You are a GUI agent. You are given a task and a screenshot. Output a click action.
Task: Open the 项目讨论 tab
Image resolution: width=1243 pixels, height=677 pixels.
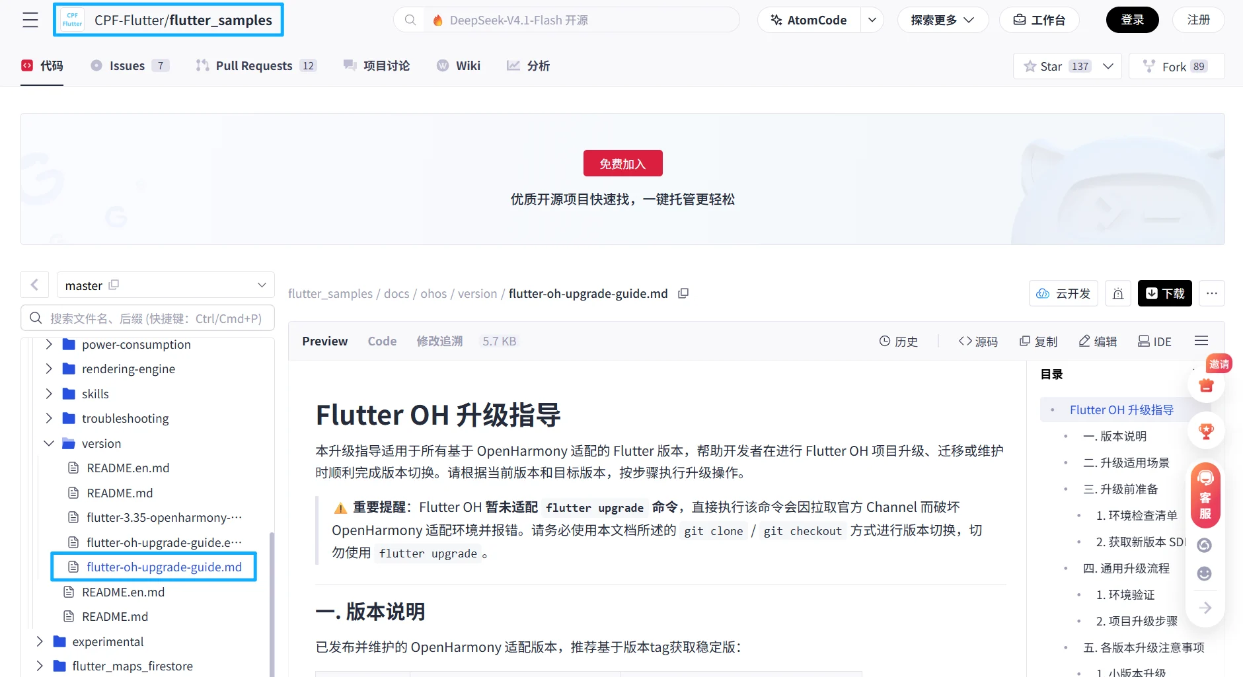click(377, 65)
